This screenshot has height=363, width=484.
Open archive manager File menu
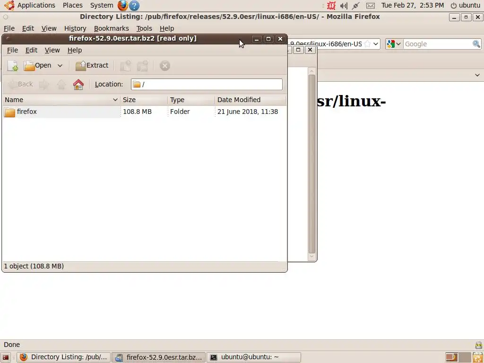pyautogui.click(x=12, y=50)
